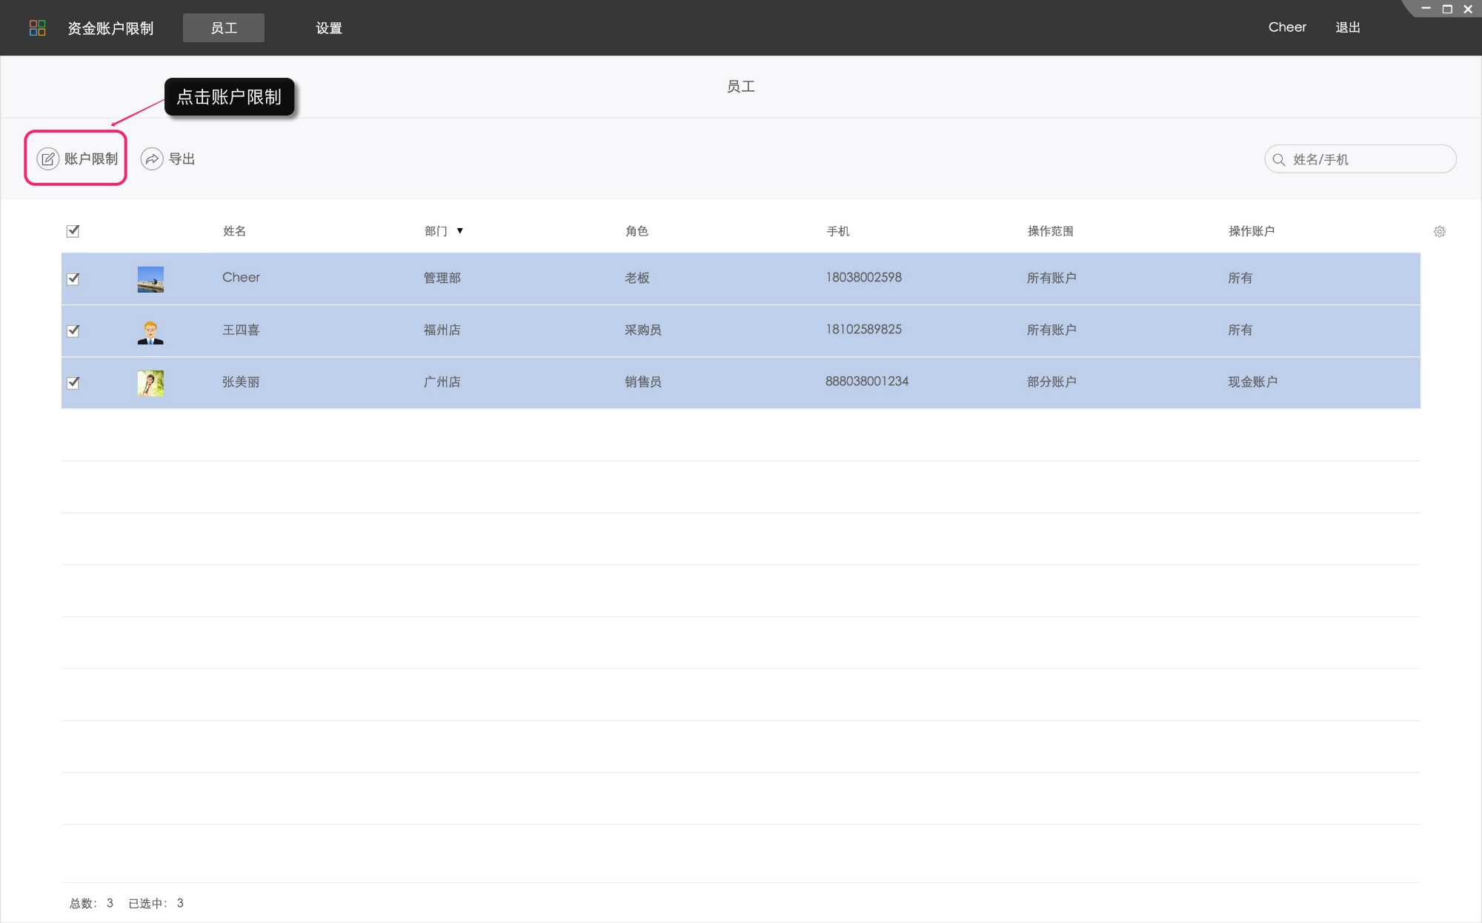Click the search magnifier icon
The width and height of the screenshot is (1482, 923).
(1278, 160)
